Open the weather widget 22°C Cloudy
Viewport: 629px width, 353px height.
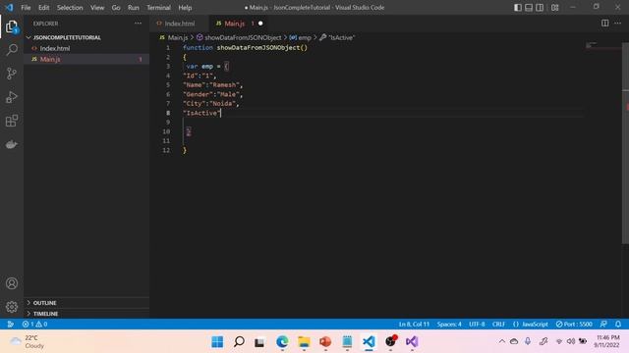28,342
